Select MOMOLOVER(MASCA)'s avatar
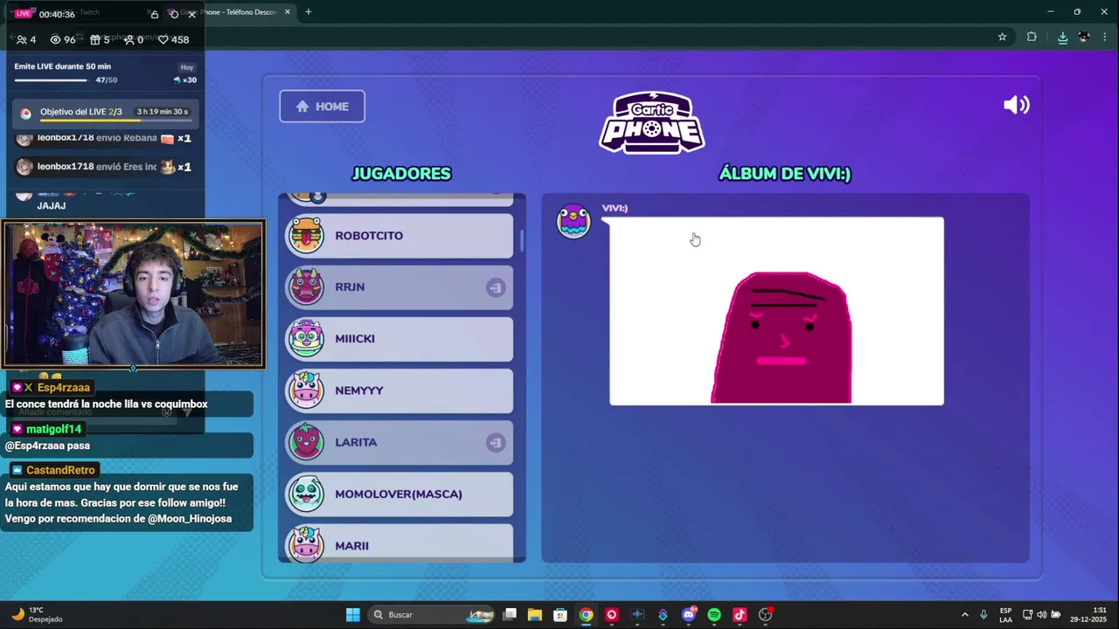Viewport: 1119px width, 629px height. click(x=306, y=494)
